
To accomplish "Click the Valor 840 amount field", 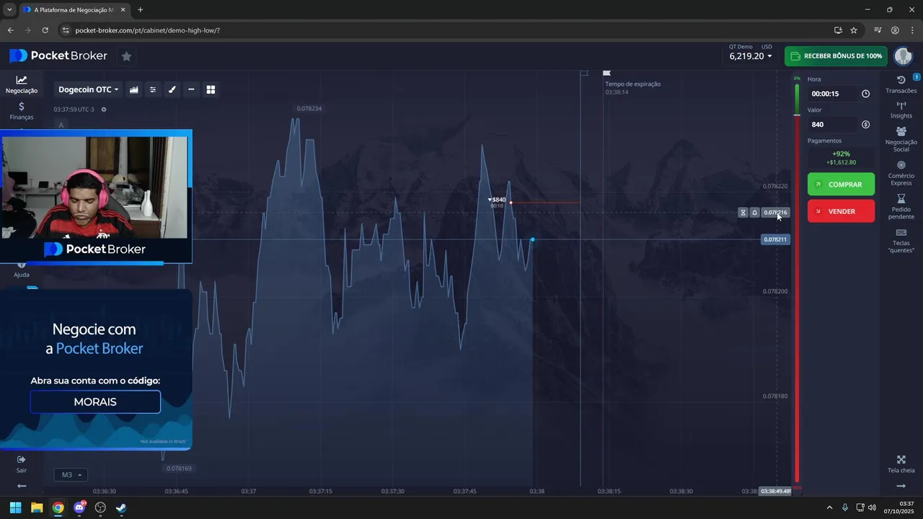I will pos(841,125).
